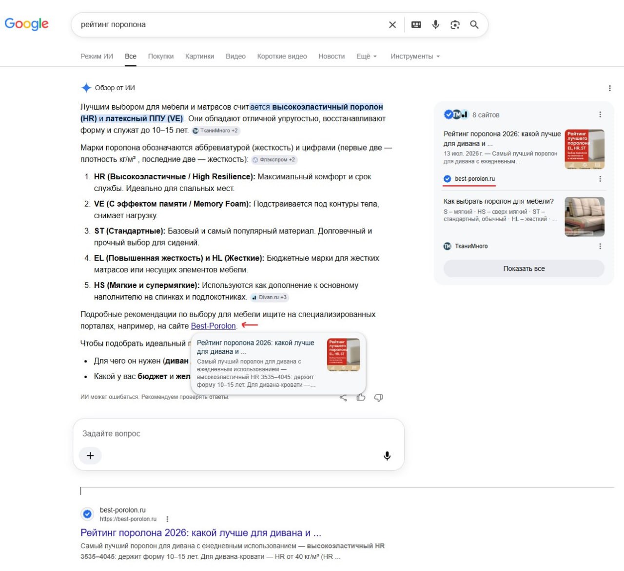Viewport: 624px width, 571px height.
Task: Dislike the AI overview with thumbs down
Action: pyautogui.click(x=378, y=398)
